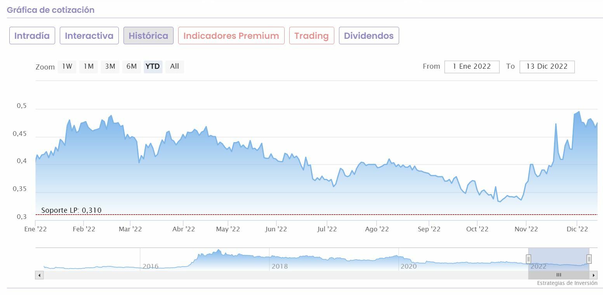This screenshot has height=295, width=603.
Task: Edit the From date field
Action: (472, 66)
